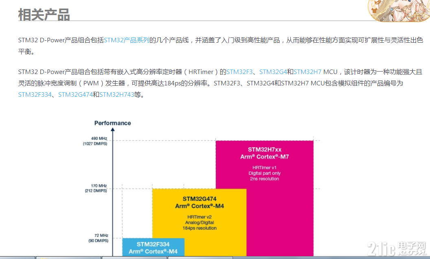Click Arm Cortex-M7 text in chart

[265, 157]
